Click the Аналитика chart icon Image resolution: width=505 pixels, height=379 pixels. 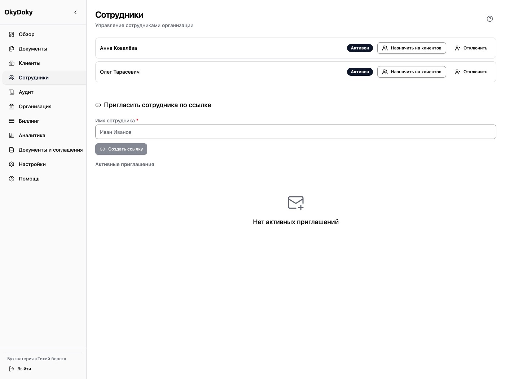click(12, 135)
